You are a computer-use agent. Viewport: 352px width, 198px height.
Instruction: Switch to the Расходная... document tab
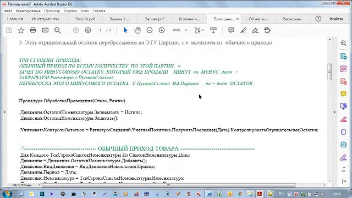293,19
